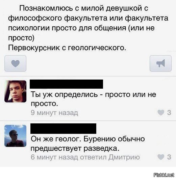Viewport: 176px width, 179px height.
Task: View likes count on second comment
Action: (169, 157)
